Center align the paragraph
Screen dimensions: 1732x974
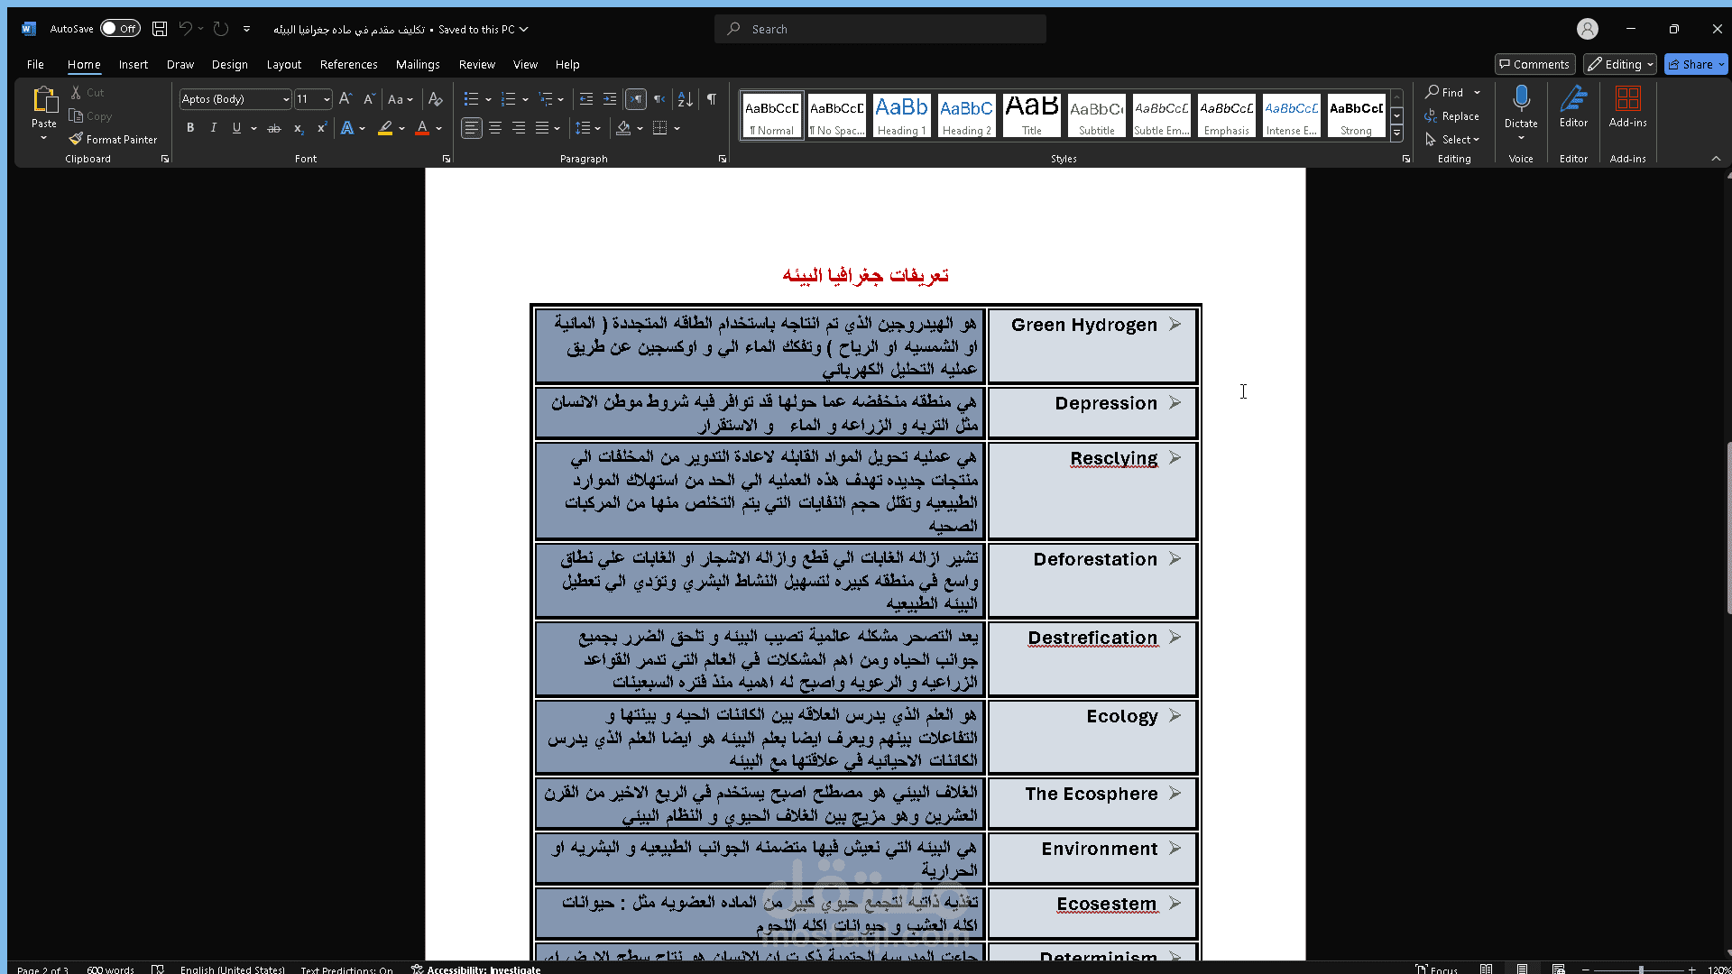point(495,128)
